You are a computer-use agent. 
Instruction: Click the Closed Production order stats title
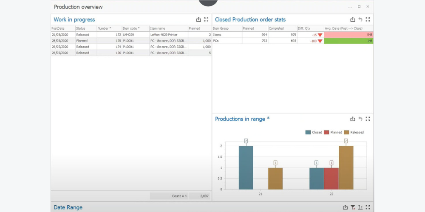click(x=250, y=20)
